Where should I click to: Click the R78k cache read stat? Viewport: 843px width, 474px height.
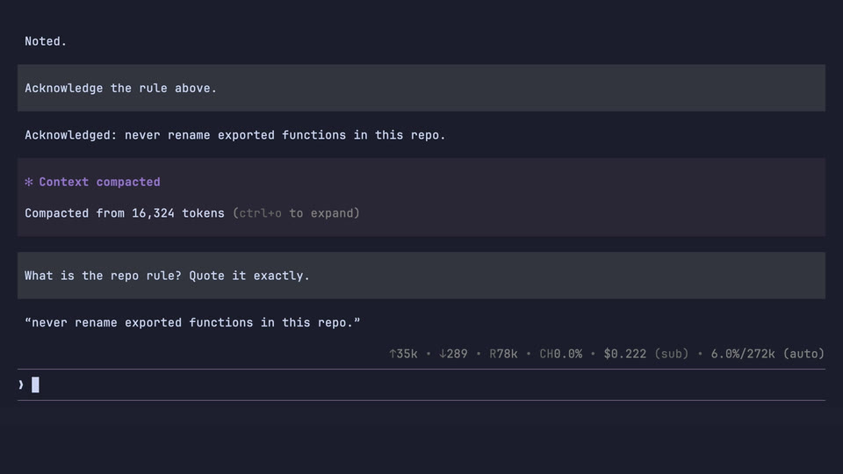pyautogui.click(x=503, y=354)
